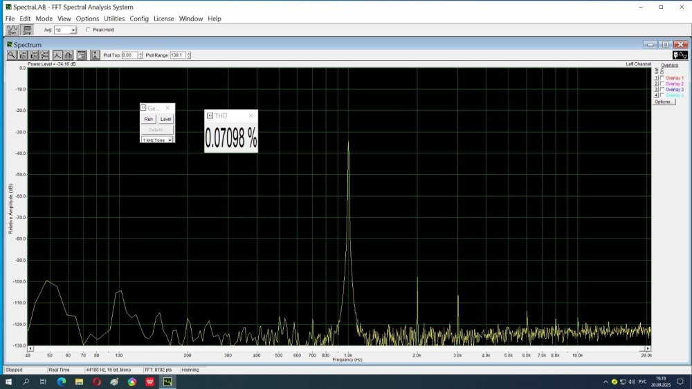Image resolution: width=692 pixels, height=389 pixels.
Task: Open the Avg dropdown list
Action: click(x=73, y=30)
